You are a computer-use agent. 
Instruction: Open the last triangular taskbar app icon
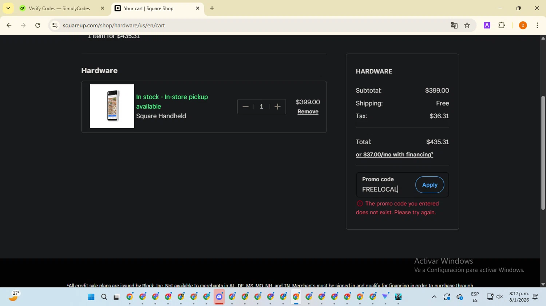click(385, 297)
